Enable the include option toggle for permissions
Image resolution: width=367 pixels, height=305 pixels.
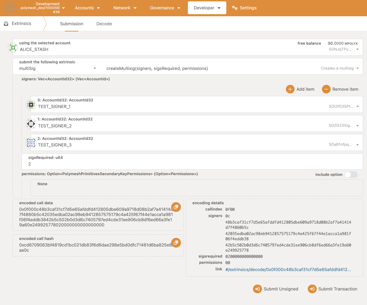click(351, 174)
